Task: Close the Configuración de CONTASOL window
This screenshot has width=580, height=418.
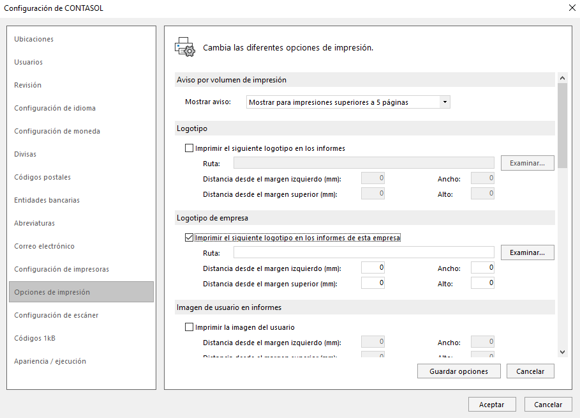Action: (x=572, y=8)
